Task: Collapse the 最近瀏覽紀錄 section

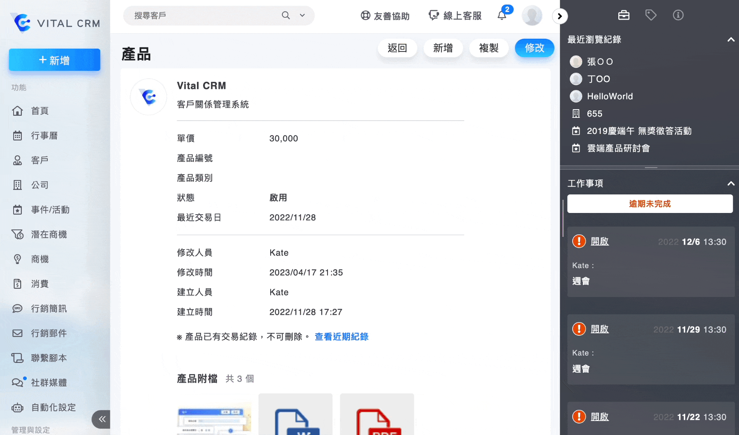Action: (731, 40)
